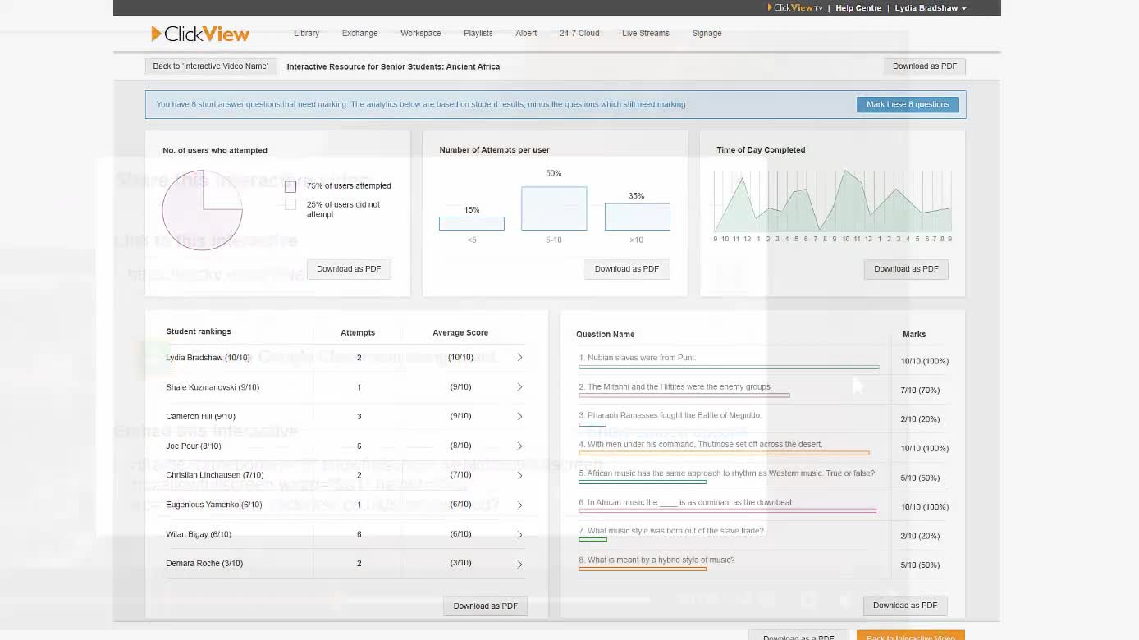Screen dimensions: 1139x640
Task: Download Number of Attempts chart as PDF
Action: coord(627,269)
